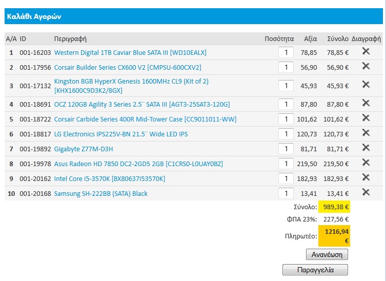386x281 pixels.
Task: Click product ID 001-17956
Action: tap(35, 67)
